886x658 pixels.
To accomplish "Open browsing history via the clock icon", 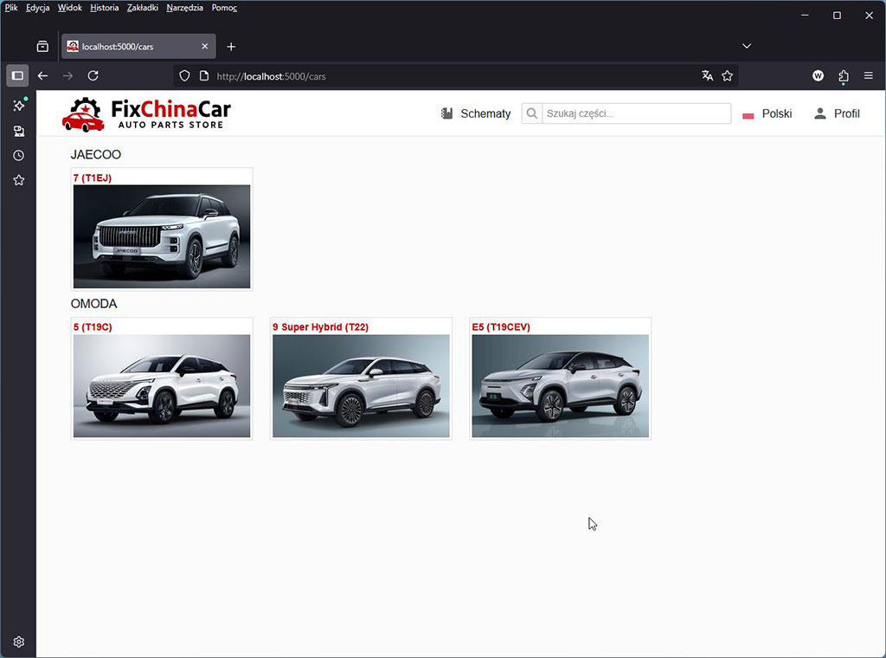I will (17, 155).
